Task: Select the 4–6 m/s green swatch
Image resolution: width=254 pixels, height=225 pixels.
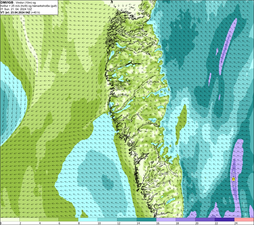Action: coord(49,220)
